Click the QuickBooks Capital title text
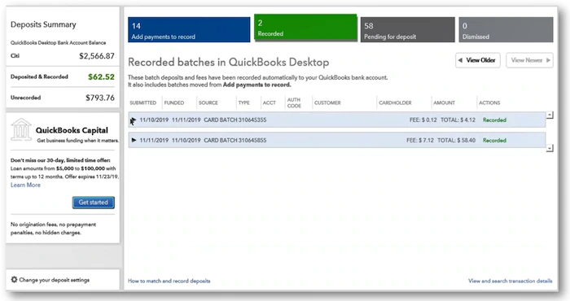This screenshot has width=570, height=301. 72,130
